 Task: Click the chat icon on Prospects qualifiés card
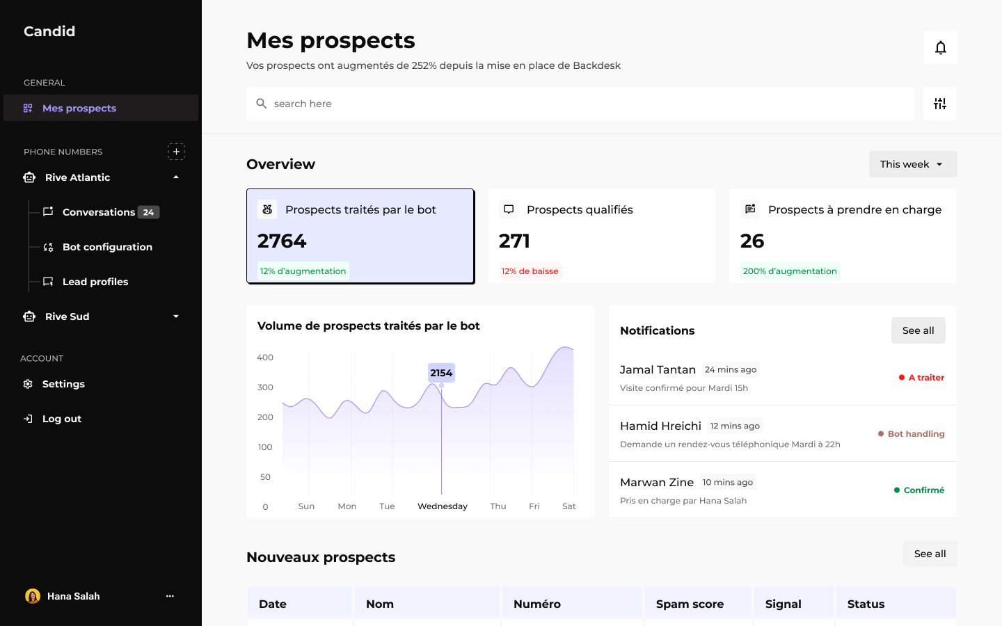pos(509,209)
